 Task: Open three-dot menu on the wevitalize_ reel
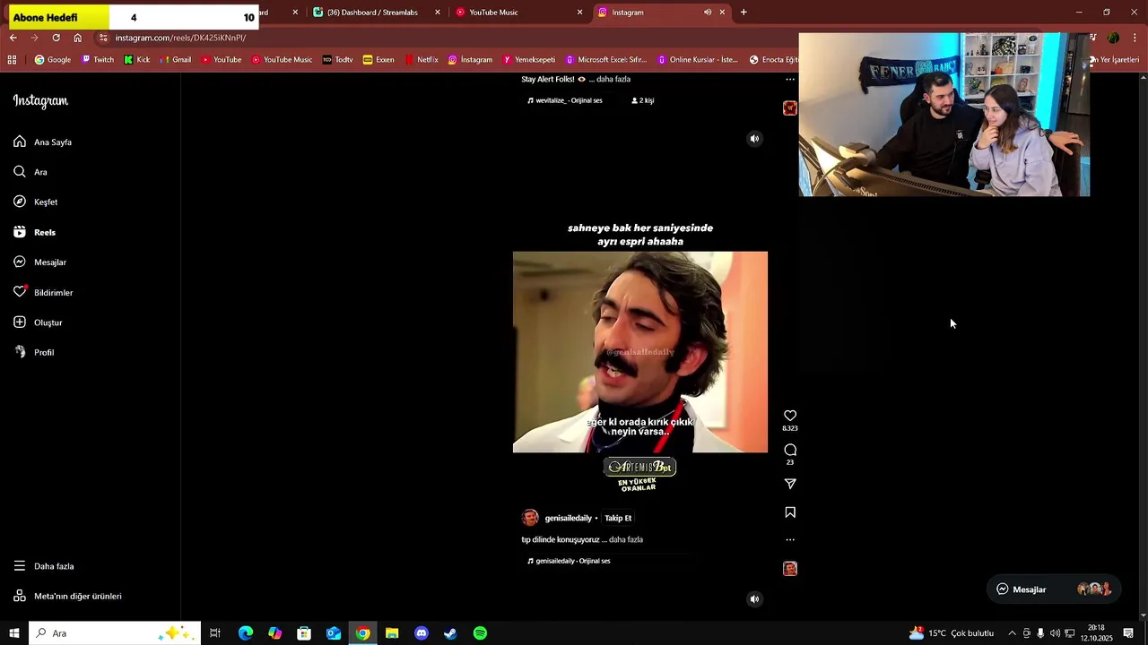[x=790, y=79]
